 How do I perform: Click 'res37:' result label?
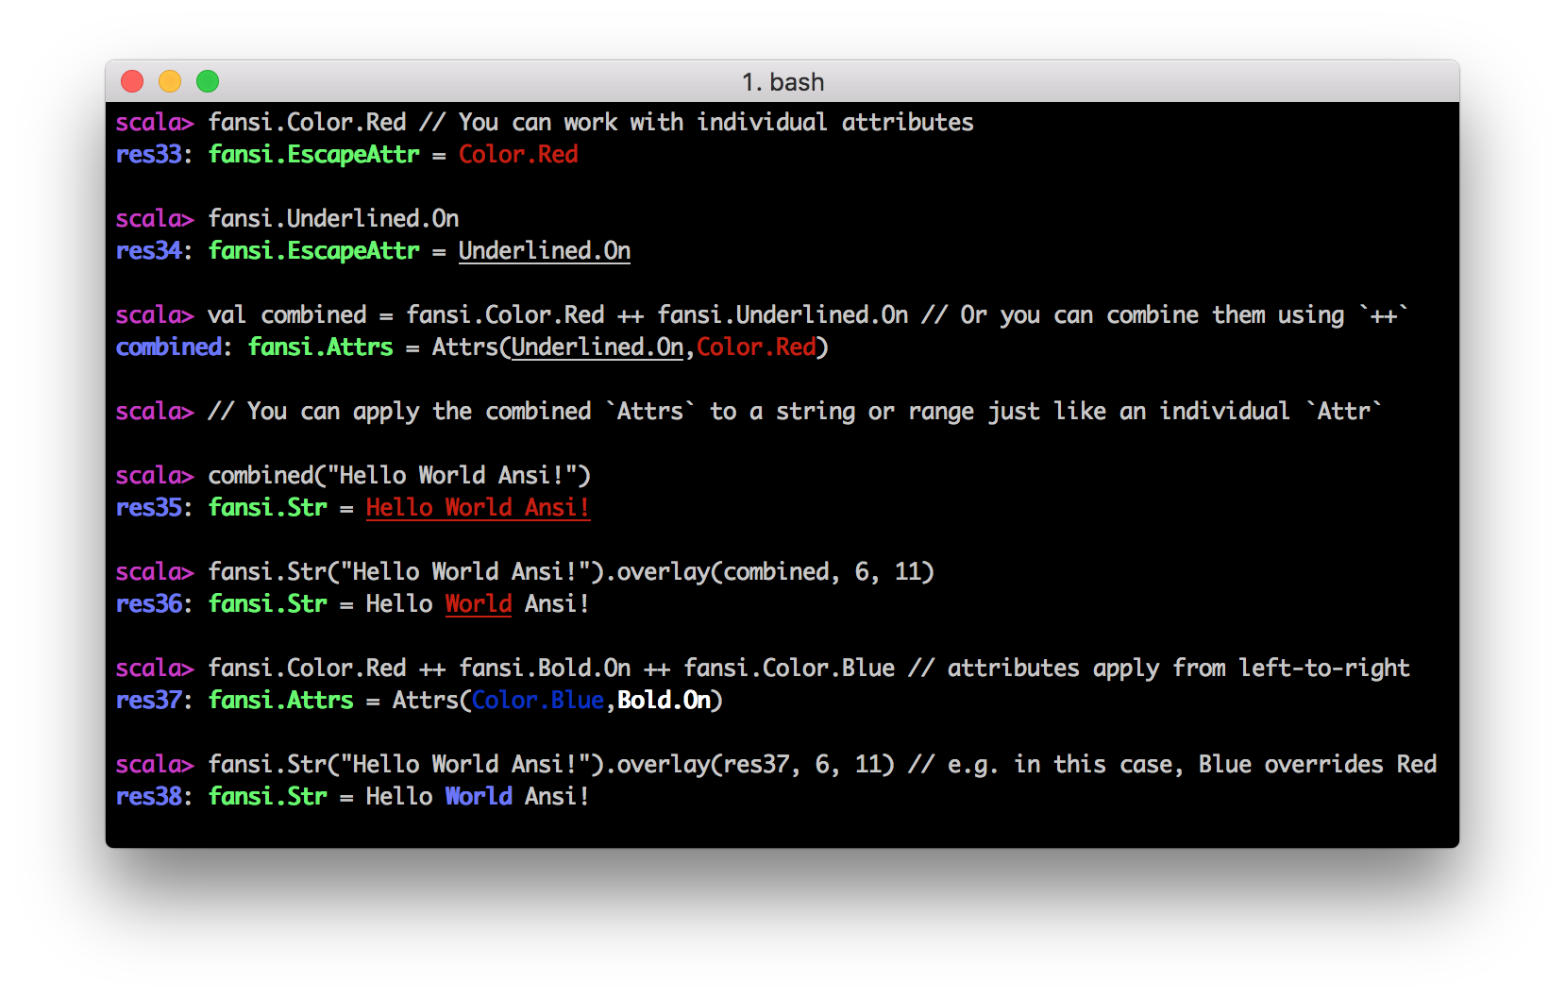pyautogui.click(x=154, y=700)
